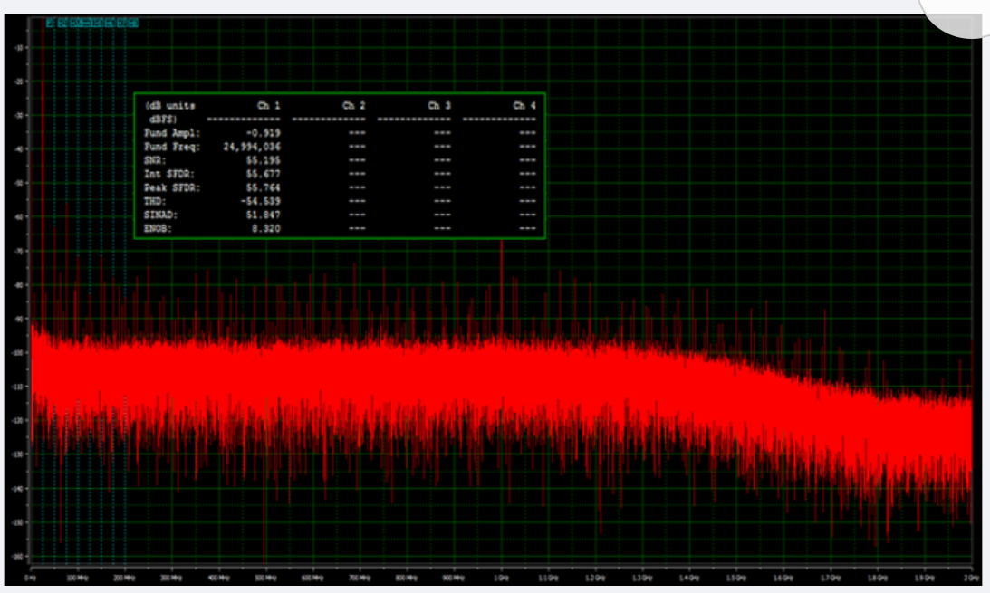Click the '1.5 GHz' frequency axis label

[736, 578]
